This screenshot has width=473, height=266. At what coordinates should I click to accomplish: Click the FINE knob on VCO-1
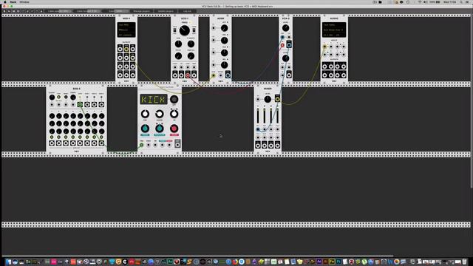click(x=178, y=44)
